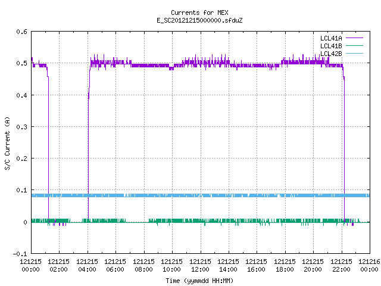Screen dimensions: 381x286
Task: Click the x-axis tick '121216 00:00'
Action: (x=369, y=266)
